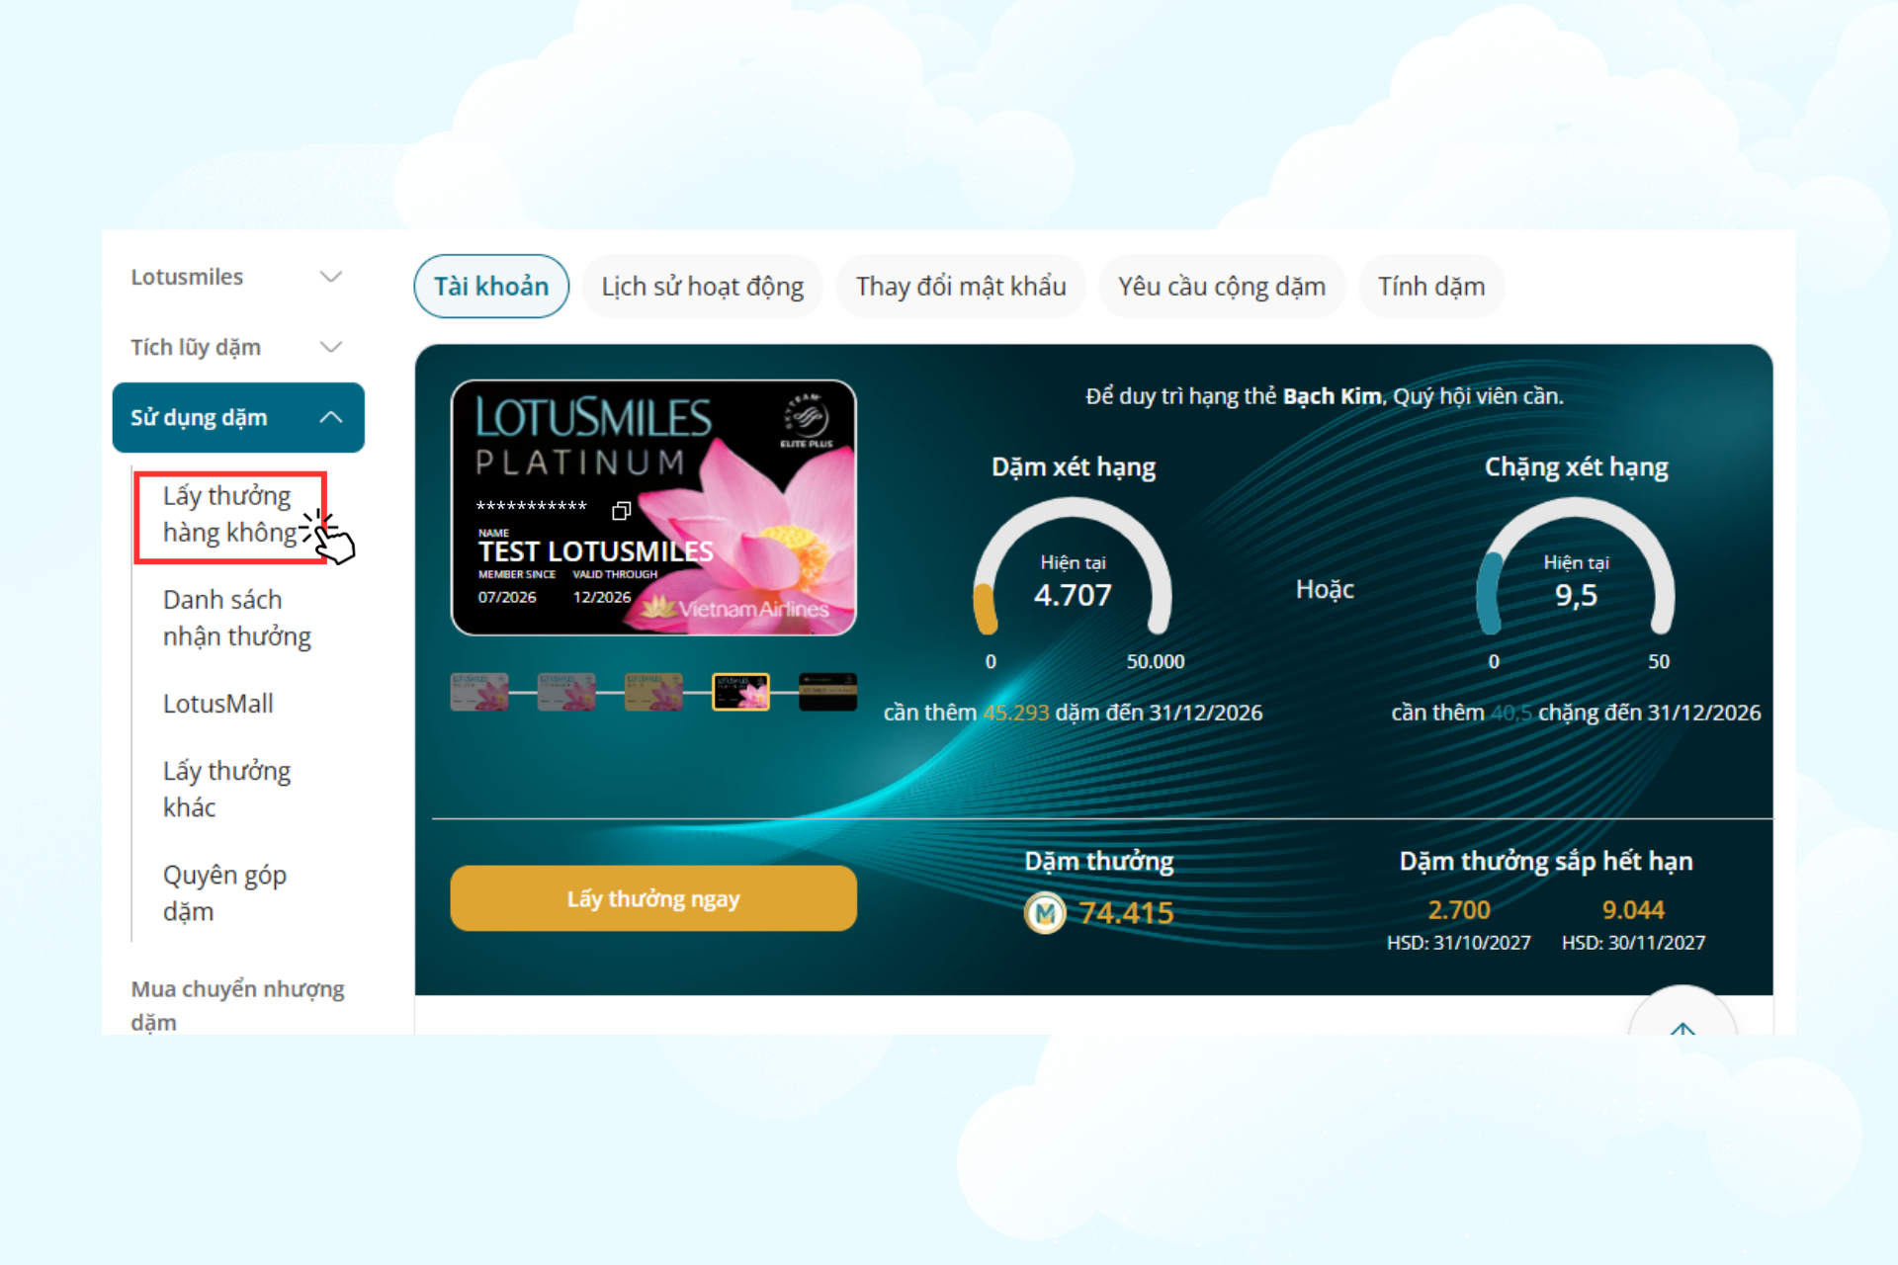The height and width of the screenshot is (1265, 1898).
Task: Click the TEST LOTUSMILES member name
Action: (595, 551)
